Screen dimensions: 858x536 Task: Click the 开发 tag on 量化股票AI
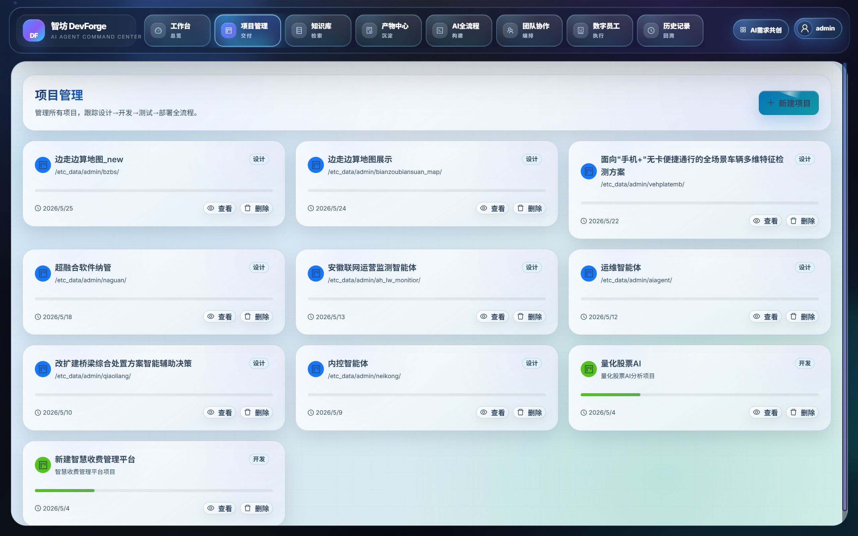point(804,363)
